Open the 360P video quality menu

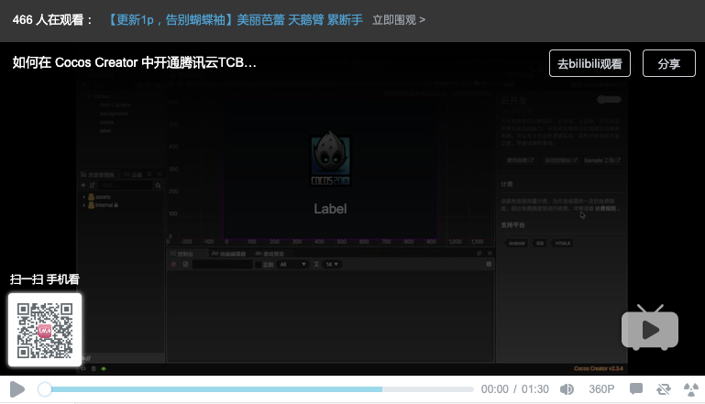[601, 389]
